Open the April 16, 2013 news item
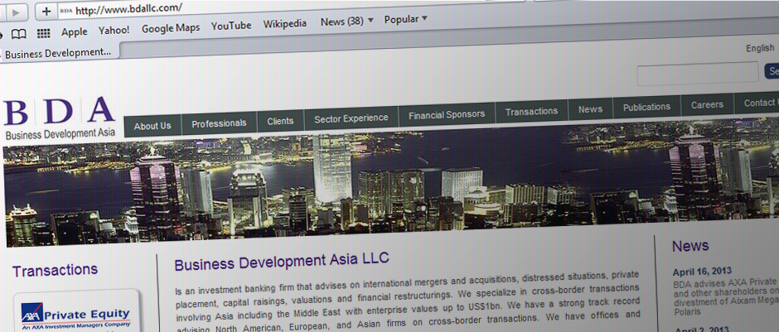The width and height of the screenshot is (779, 332). click(x=702, y=272)
